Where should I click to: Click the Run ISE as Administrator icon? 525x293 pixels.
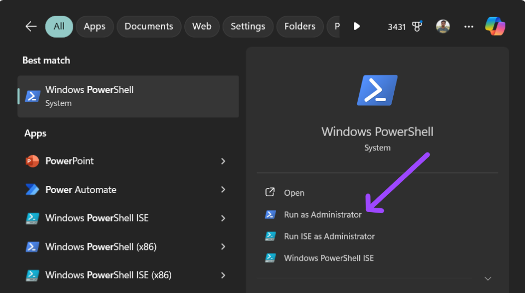coord(270,236)
